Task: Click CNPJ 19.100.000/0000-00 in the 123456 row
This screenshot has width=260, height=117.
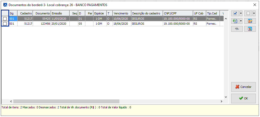Action: (178, 24)
